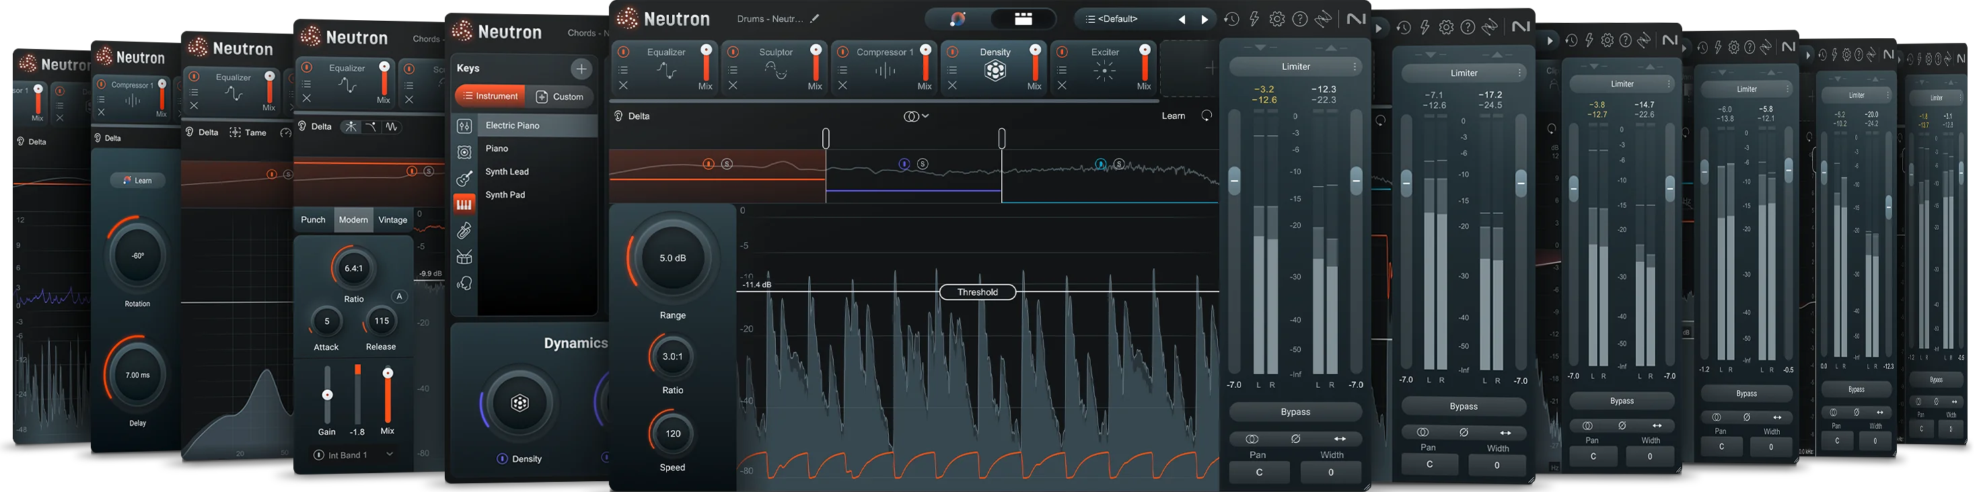Select the Exciter module burst icon
Viewport: 1981px width, 492px height.
pos(1104,71)
